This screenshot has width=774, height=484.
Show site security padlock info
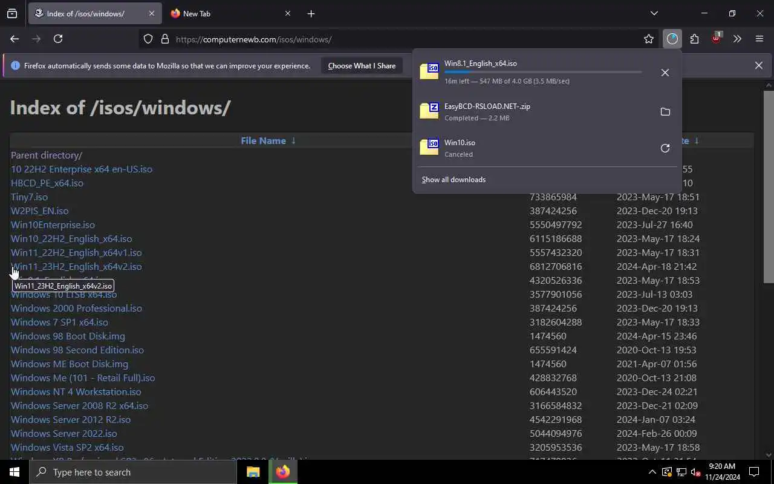(164, 39)
